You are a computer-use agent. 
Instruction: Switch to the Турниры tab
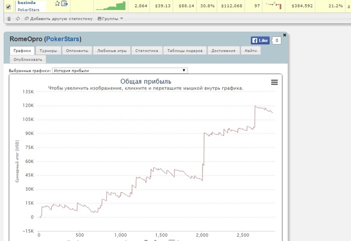coord(48,50)
